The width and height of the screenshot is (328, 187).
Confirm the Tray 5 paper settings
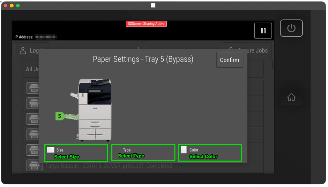230,60
